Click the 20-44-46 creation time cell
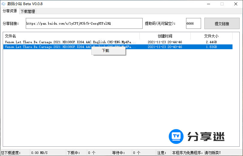 pos(165,42)
